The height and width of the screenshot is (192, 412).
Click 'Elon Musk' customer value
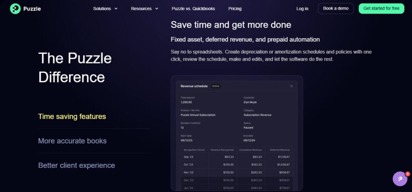[250, 102]
